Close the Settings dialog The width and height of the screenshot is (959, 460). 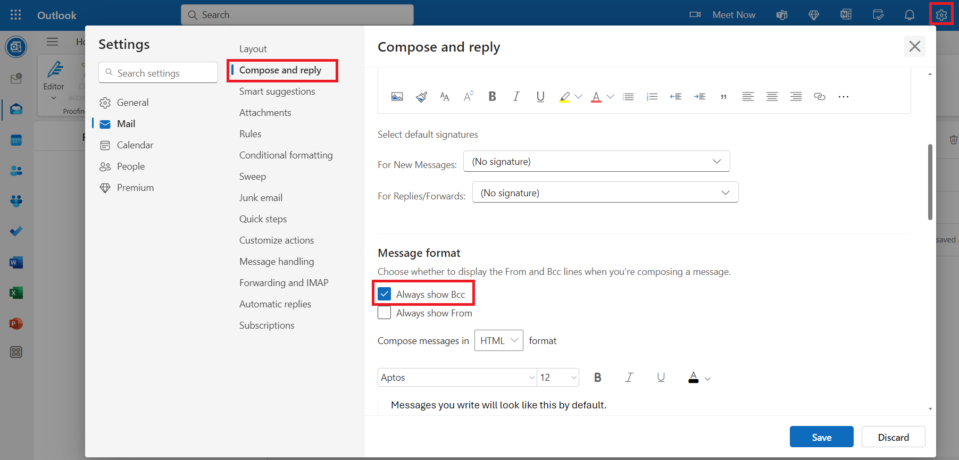(x=915, y=46)
